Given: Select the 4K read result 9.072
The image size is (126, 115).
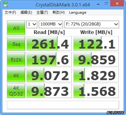Looking at the screenshot, I should click(49, 75).
